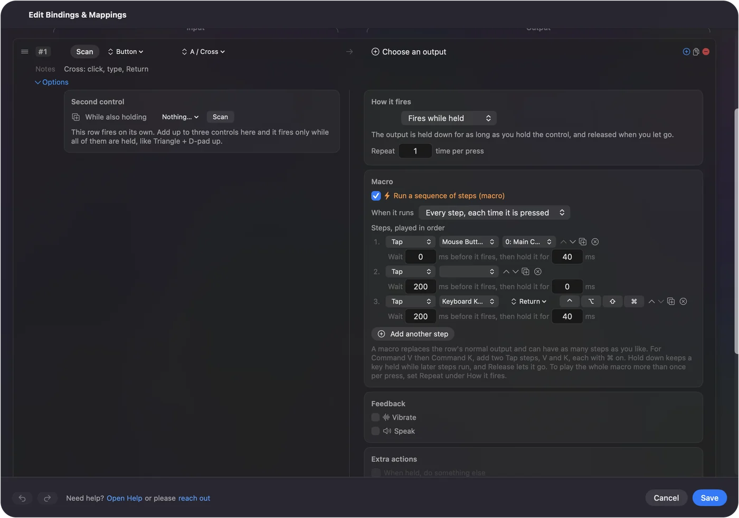
Task: Click the undo arrow icon
Action: coord(22,498)
